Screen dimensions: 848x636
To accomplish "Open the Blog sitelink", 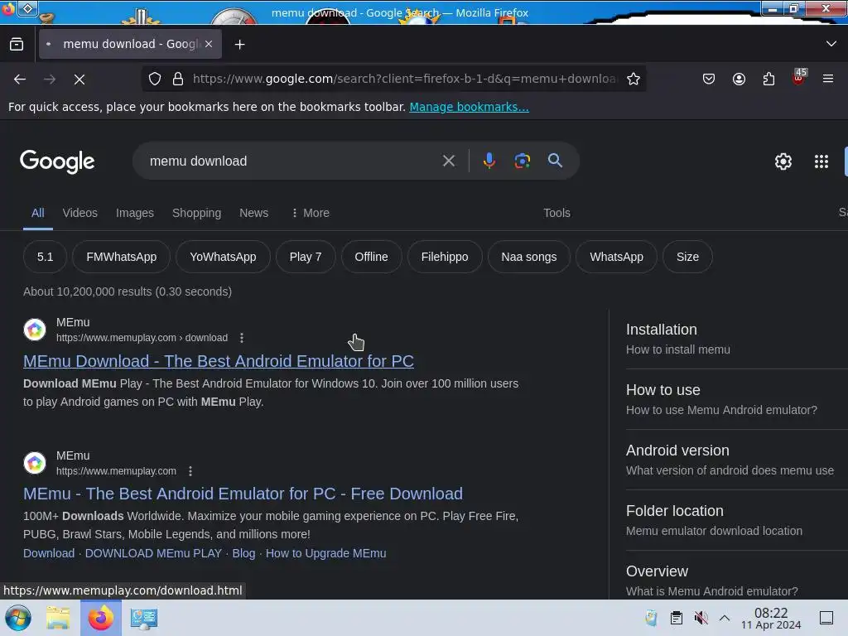I will tap(243, 553).
